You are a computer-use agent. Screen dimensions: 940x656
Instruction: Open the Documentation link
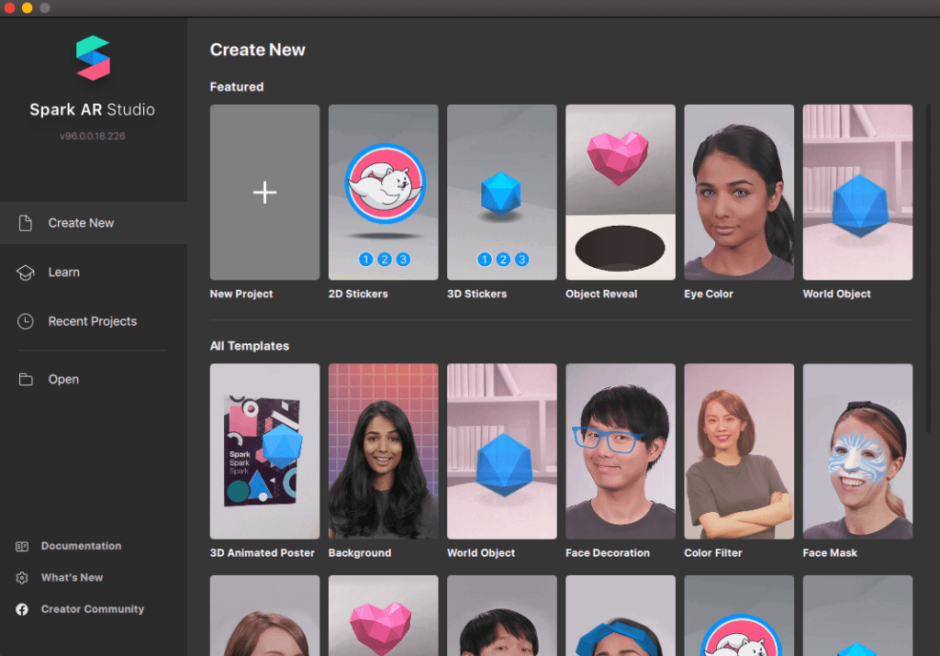pos(81,546)
